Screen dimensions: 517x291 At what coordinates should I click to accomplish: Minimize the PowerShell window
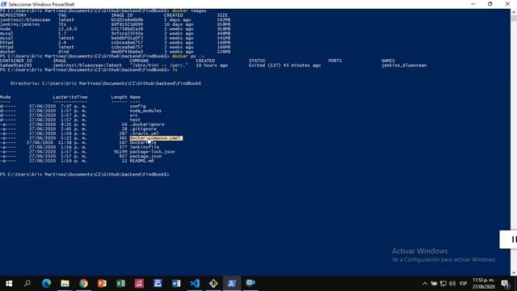(473, 4)
